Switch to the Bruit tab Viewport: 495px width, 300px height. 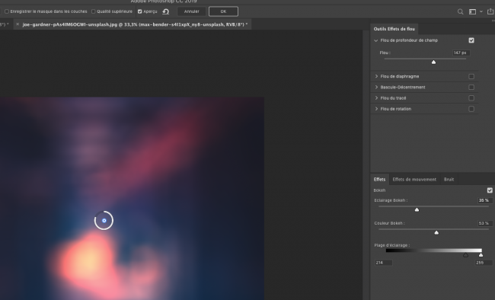[449, 179]
